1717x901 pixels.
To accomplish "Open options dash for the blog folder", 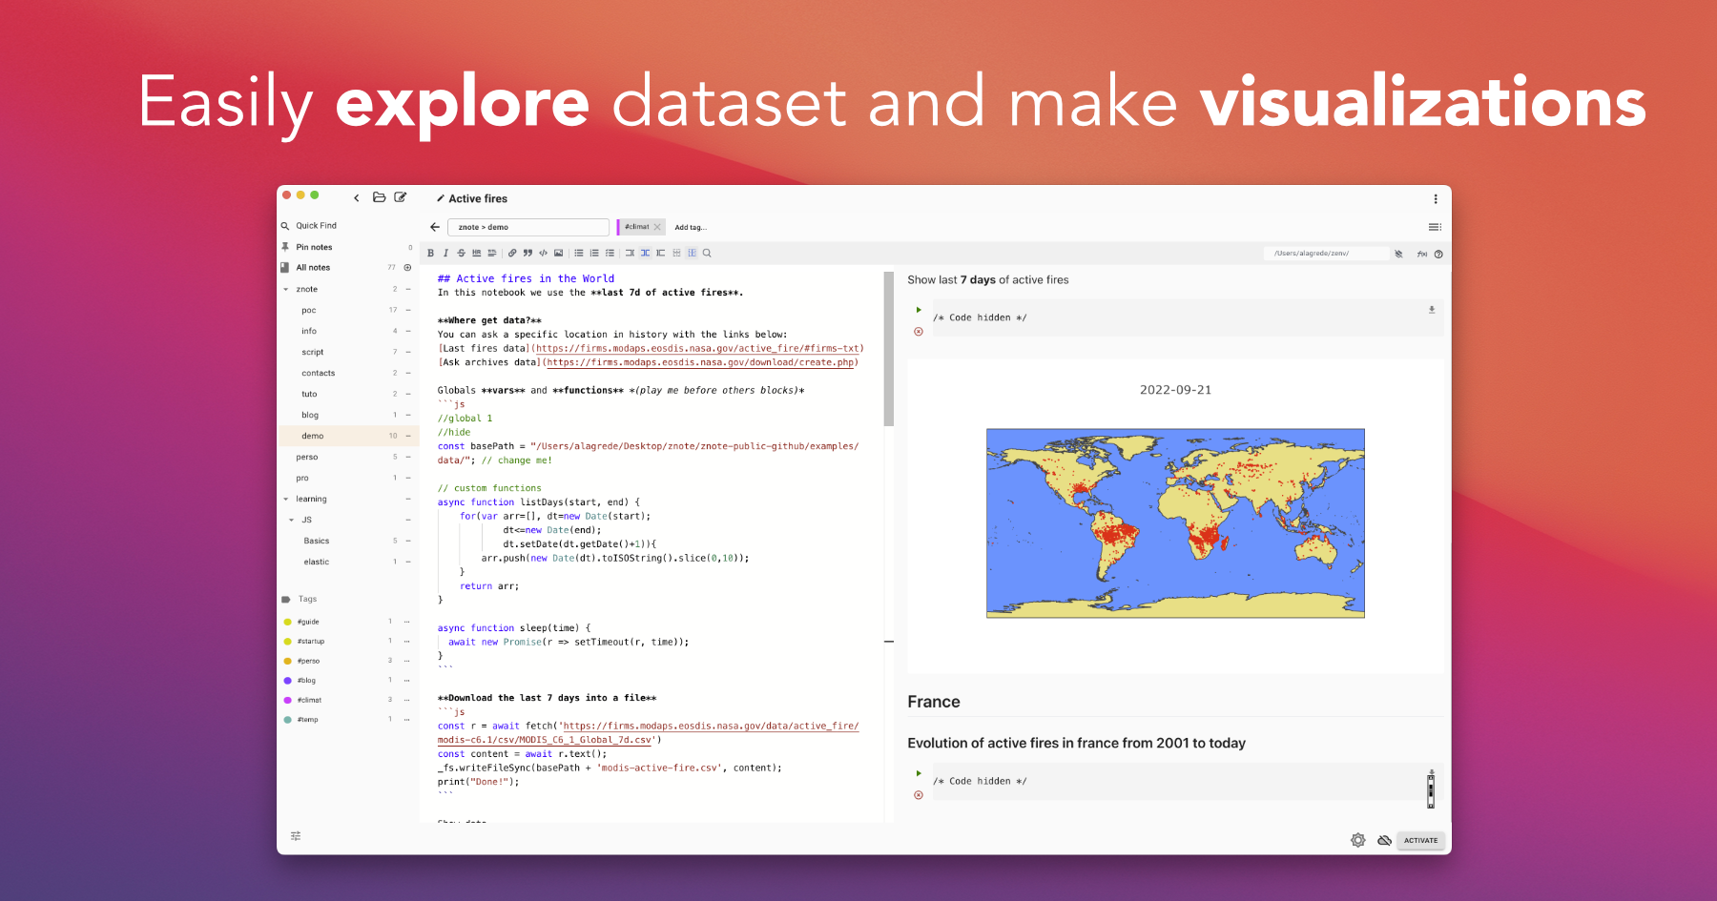I will 408,415.
